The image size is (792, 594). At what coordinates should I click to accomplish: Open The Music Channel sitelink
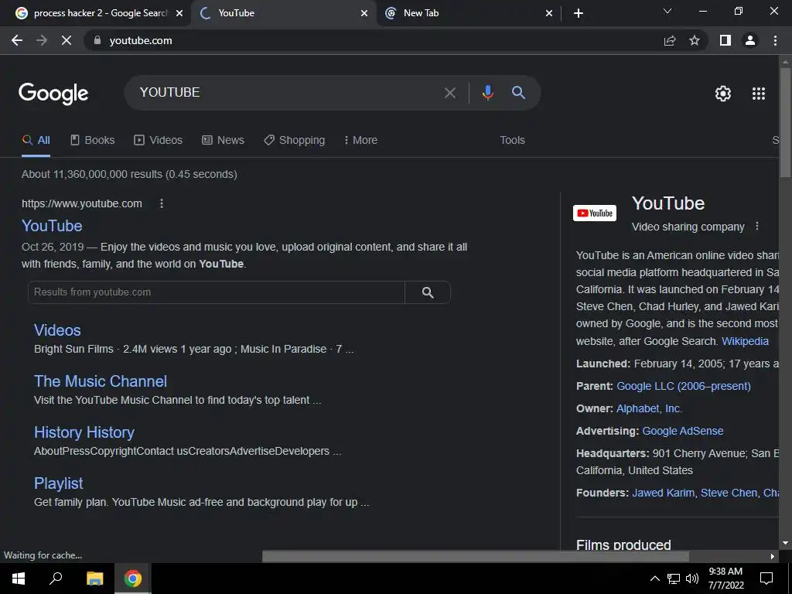pyautogui.click(x=101, y=381)
